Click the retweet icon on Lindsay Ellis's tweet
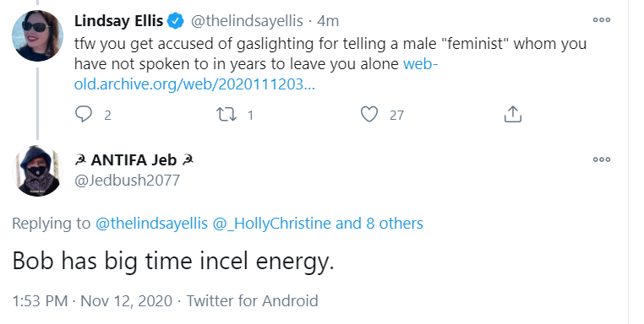Image resolution: width=644 pixels, height=324 pixels. coord(226,115)
